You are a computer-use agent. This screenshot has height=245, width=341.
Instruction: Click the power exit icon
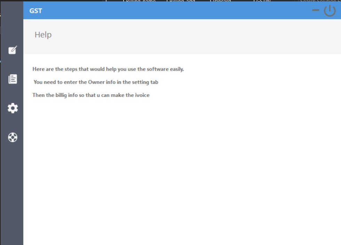pyautogui.click(x=330, y=11)
